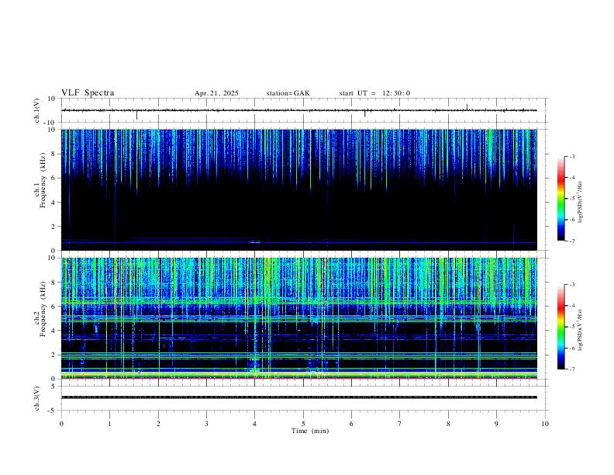
Task: Click the time axis tick label "5"
Action: pyautogui.click(x=303, y=424)
